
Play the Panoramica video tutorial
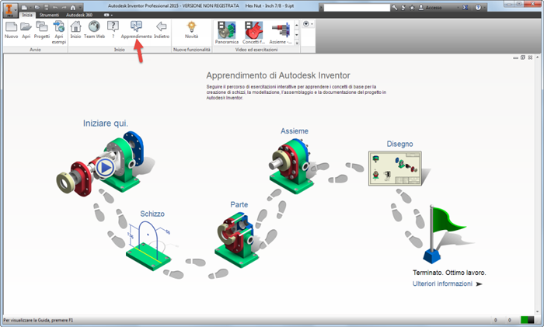pyautogui.click(x=227, y=33)
